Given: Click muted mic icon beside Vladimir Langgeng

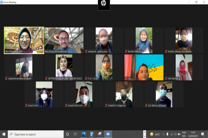Looking at the screenshot, I should pyautogui.click(x=106, y=105).
